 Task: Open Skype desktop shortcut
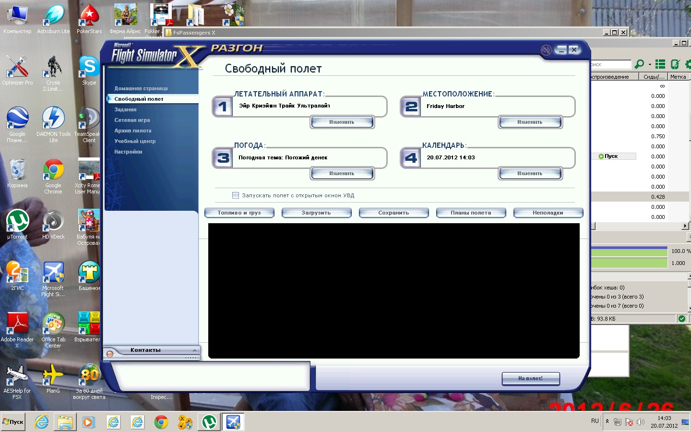(x=89, y=71)
